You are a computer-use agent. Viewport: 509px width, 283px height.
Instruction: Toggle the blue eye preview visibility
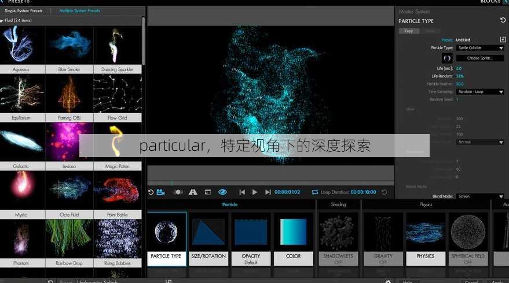(222, 192)
